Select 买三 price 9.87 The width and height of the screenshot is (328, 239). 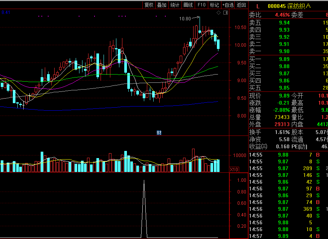(x=284, y=73)
